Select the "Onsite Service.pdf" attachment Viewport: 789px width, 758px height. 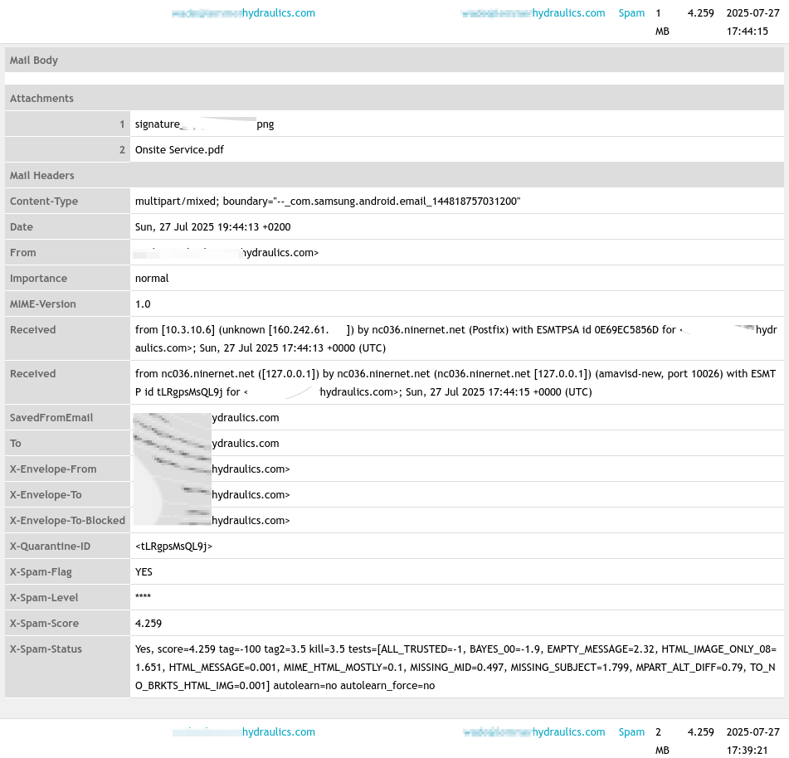pos(180,150)
